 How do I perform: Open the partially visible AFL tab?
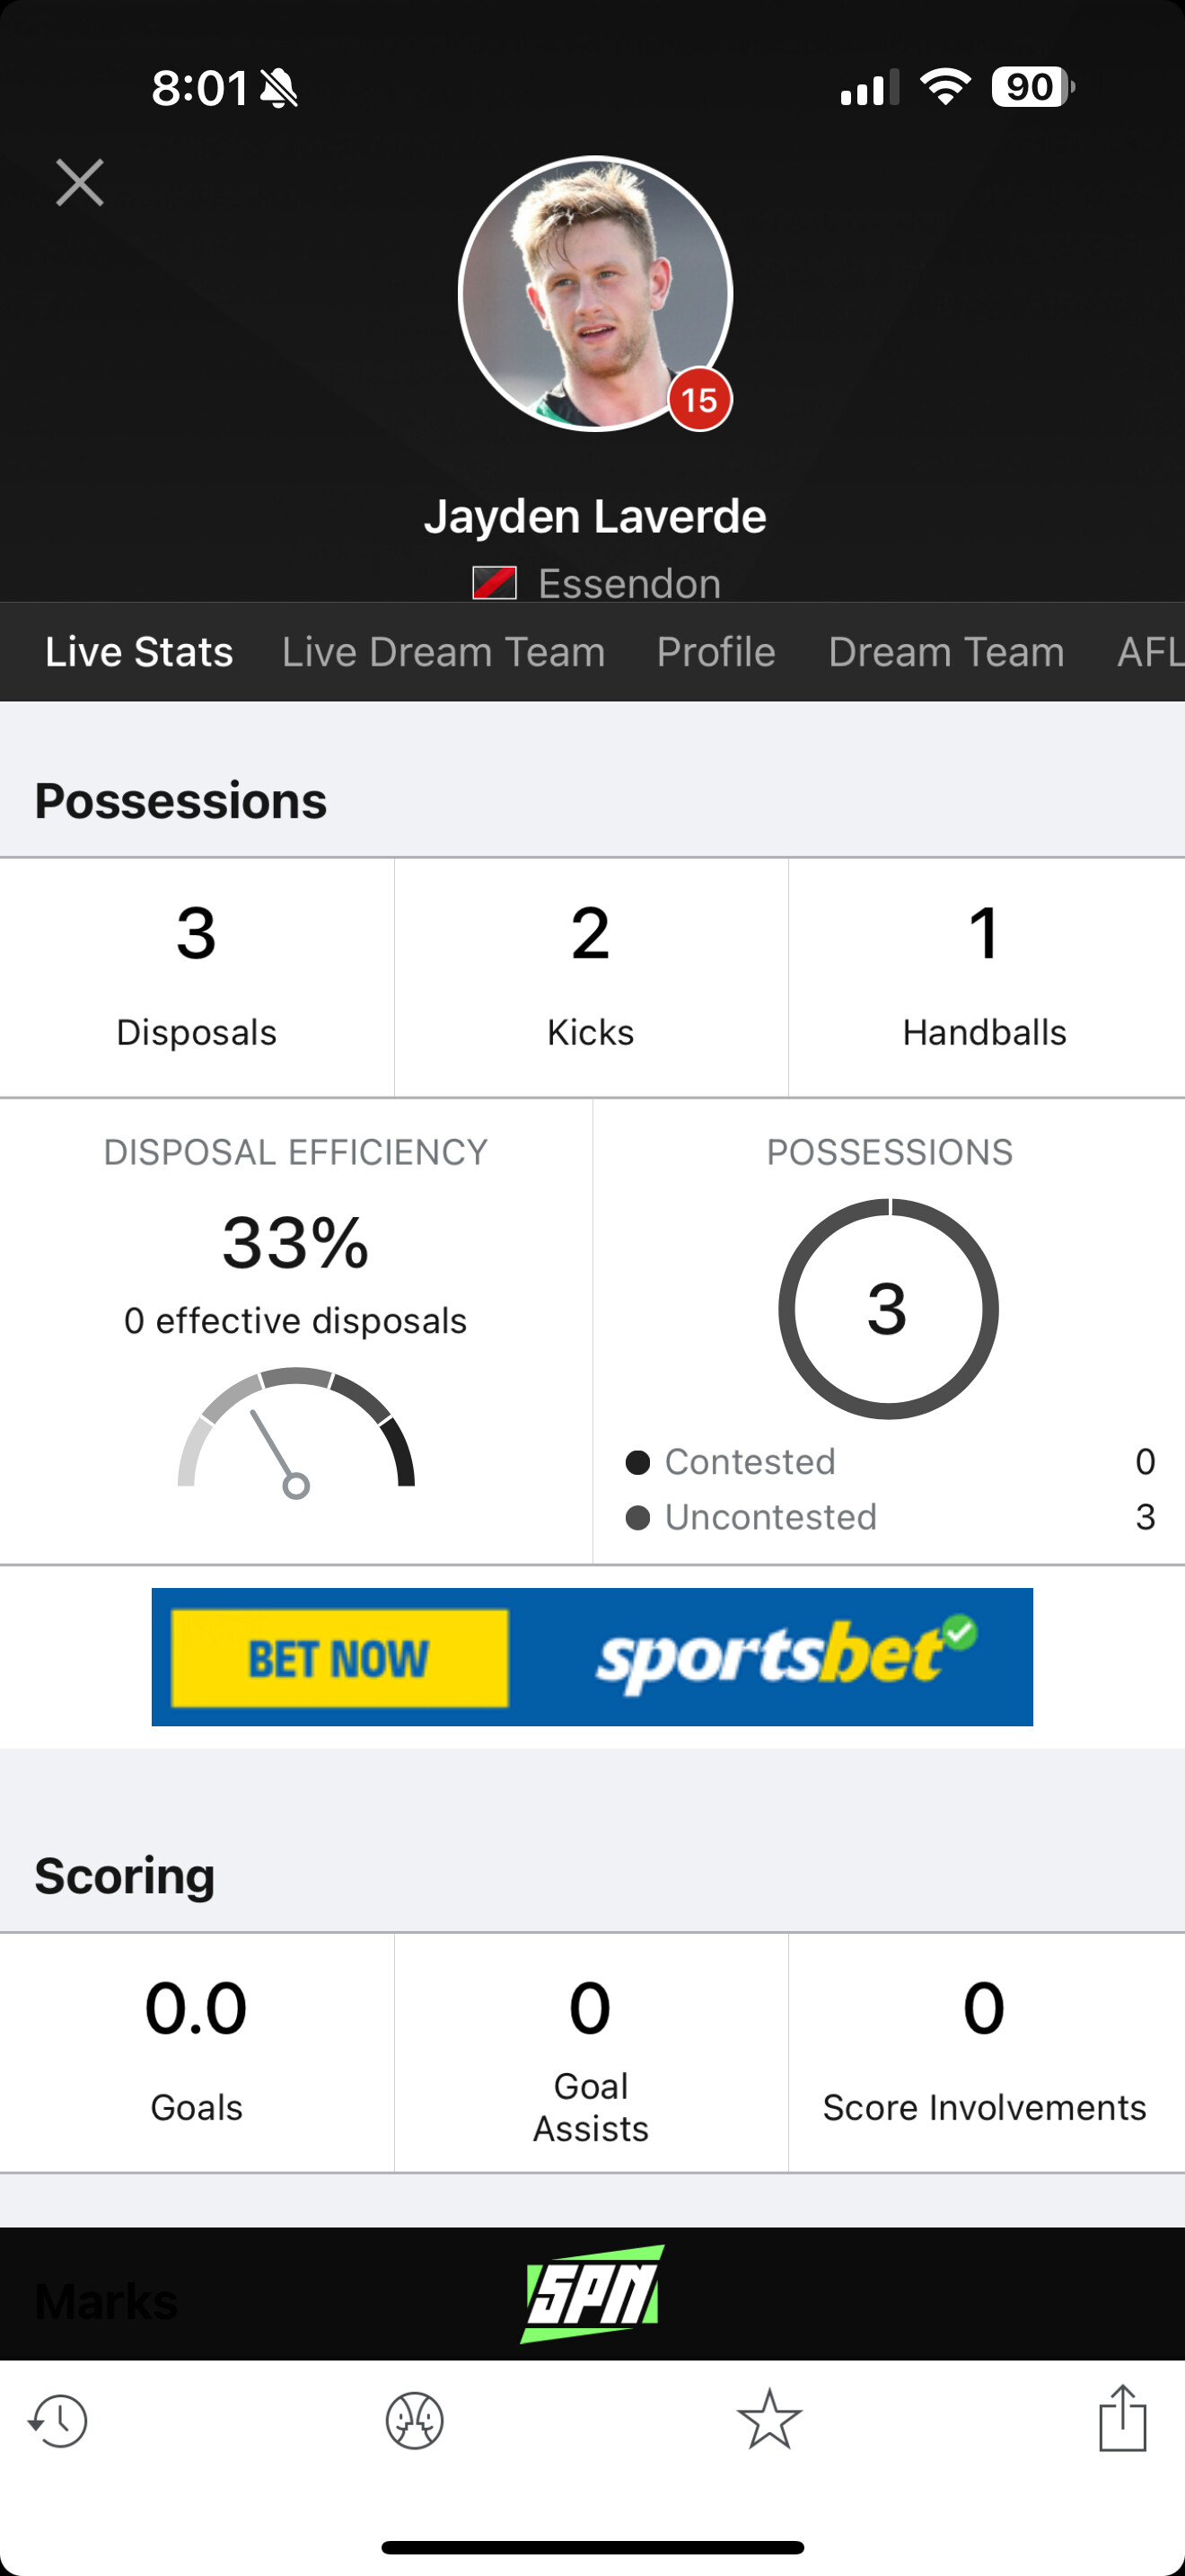[x=1150, y=652]
